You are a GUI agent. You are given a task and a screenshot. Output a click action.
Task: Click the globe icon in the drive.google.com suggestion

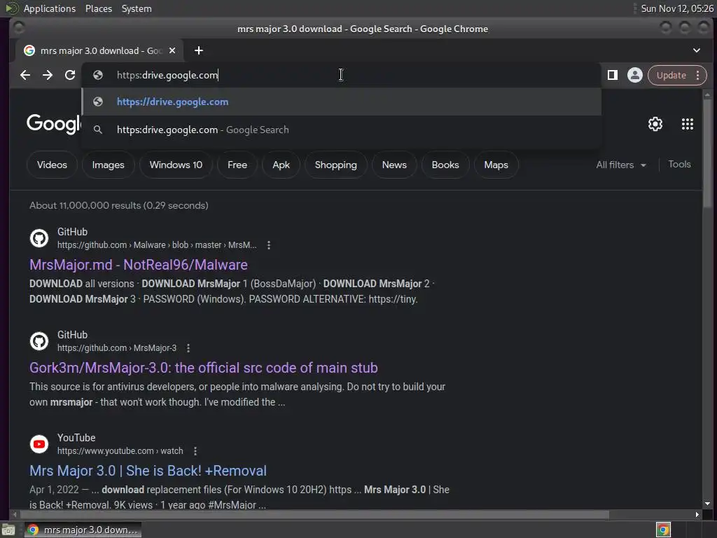click(x=98, y=102)
